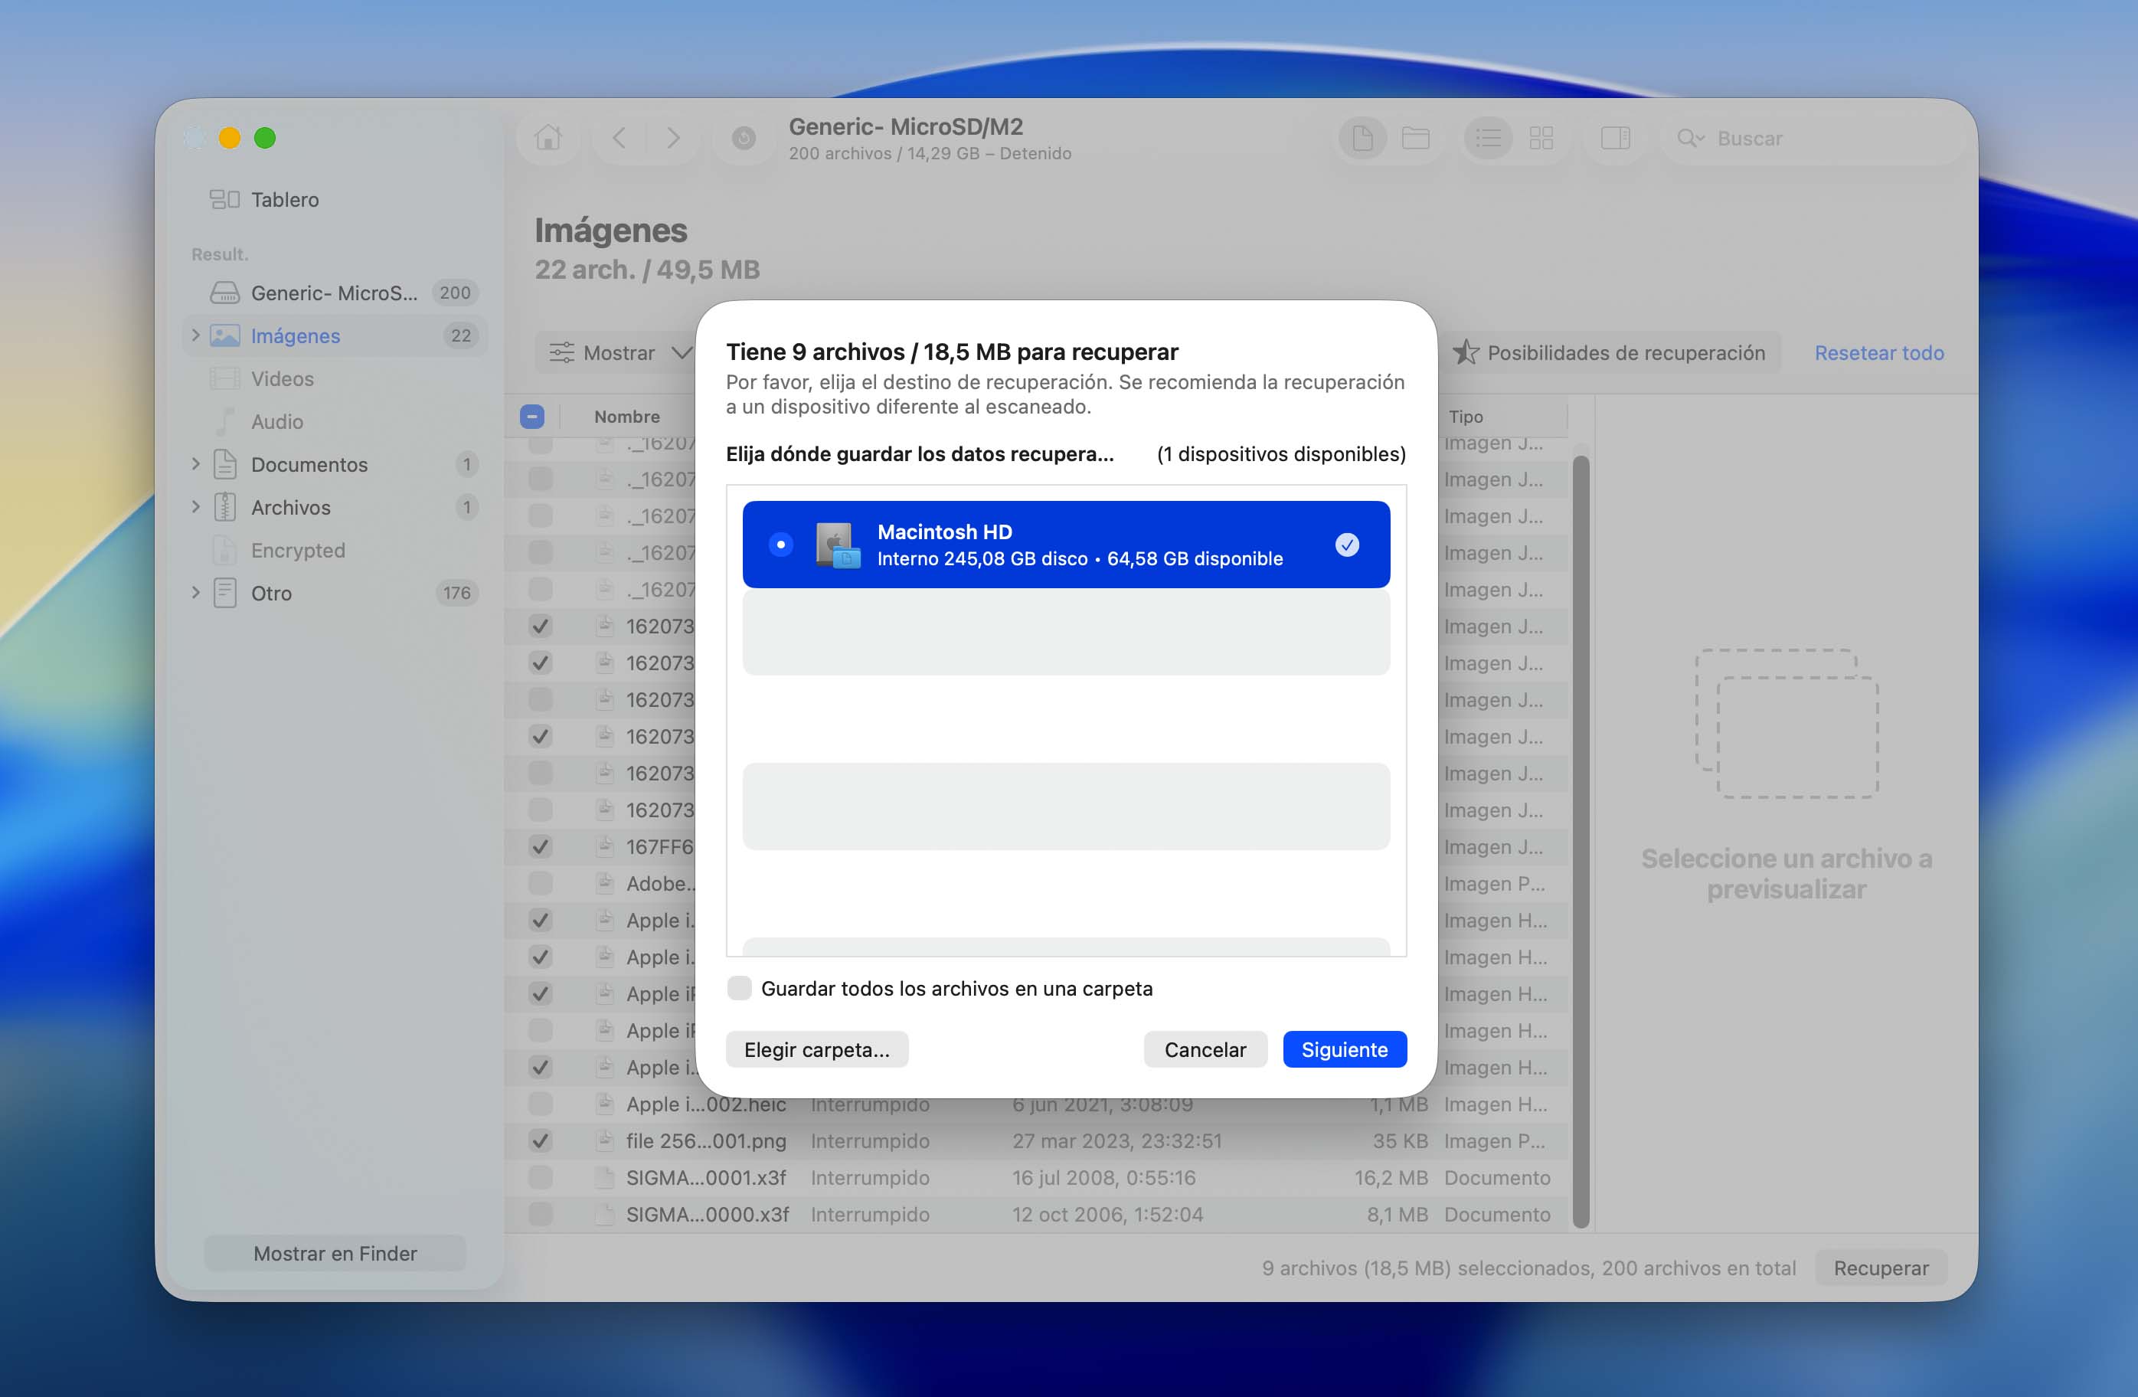Click the yellow minimize window button
Image resolution: width=2138 pixels, height=1397 pixels.
tap(229, 137)
